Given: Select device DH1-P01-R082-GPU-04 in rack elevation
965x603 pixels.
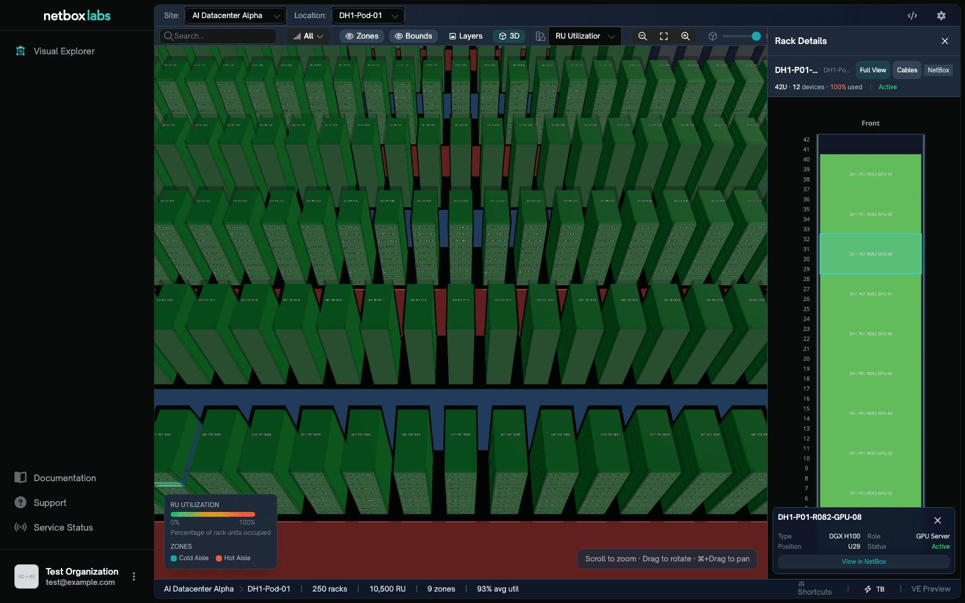Looking at the screenshot, I should [x=870, y=413].
